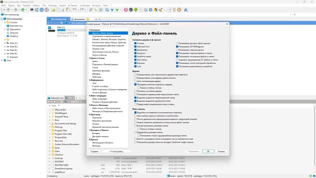The width and height of the screenshot is (316, 178).
Task: Click the dark gray circle toolbar icon
Action: pyautogui.click(x=131, y=9)
